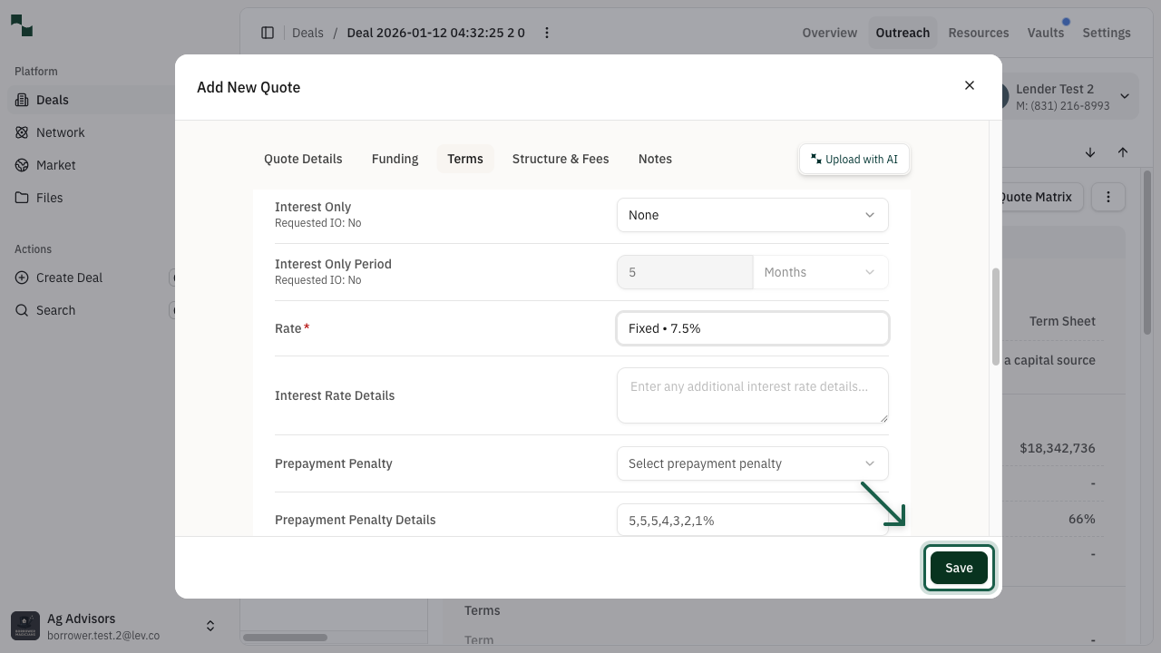The width and height of the screenshot is (1161, 653).
Task: Expand the Interest Only dropdown
Action: point(751,215)
